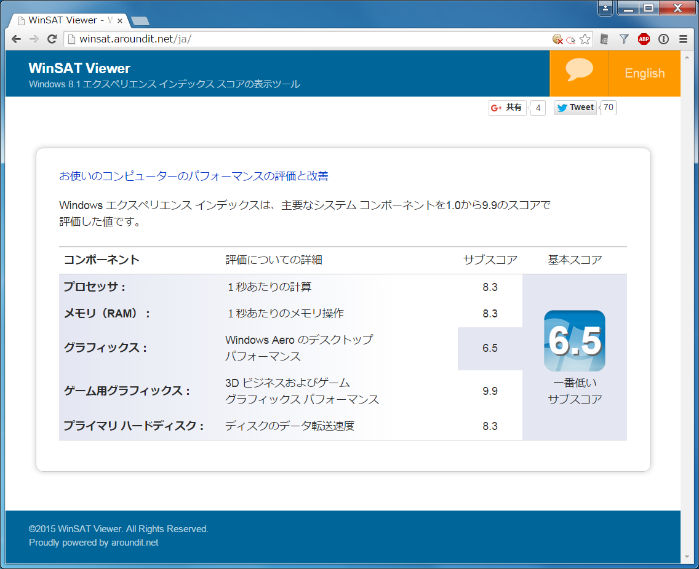Open the Chrome user profile button
Viewport: 699px width, 569px height.
(605, 8)
